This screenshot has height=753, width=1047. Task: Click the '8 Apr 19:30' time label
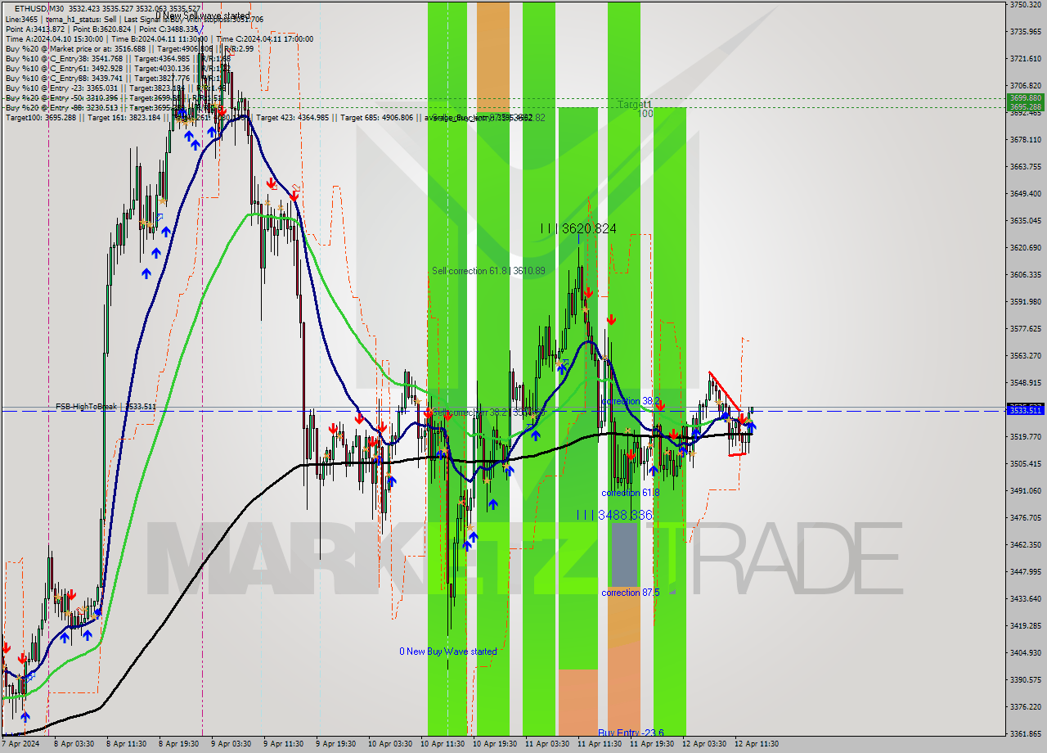[x=180, y=745]
